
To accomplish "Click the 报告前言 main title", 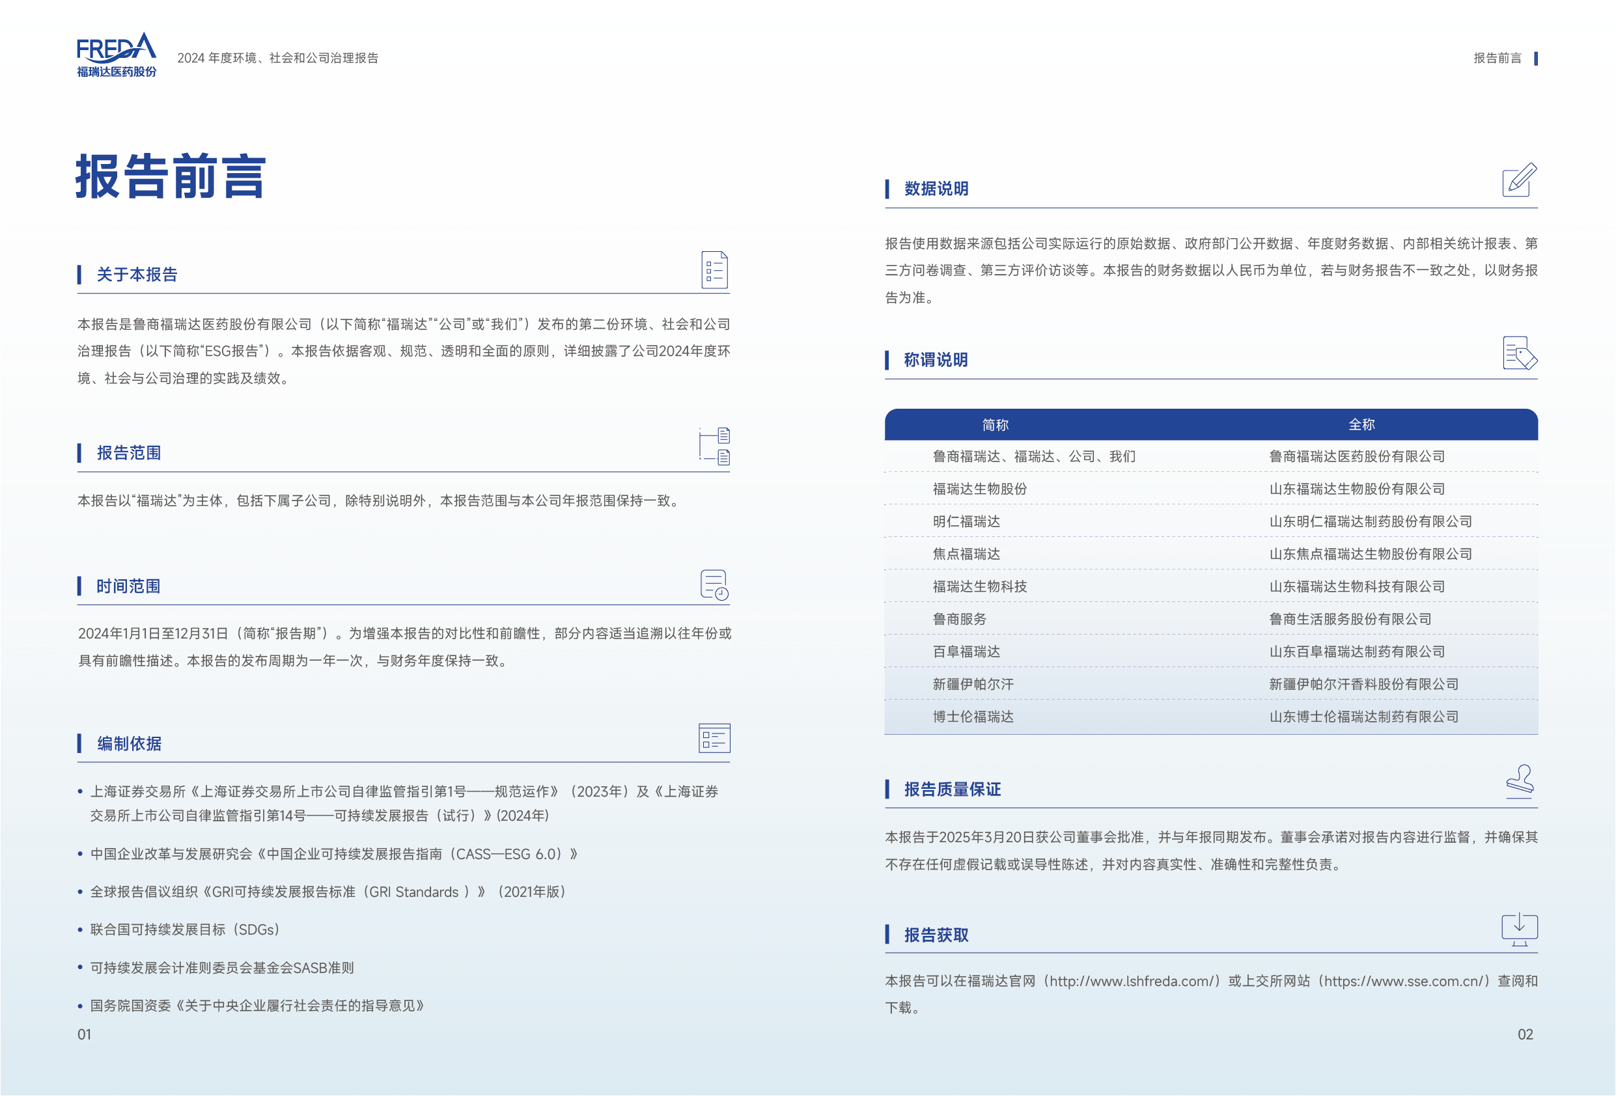I will pyautogui.click(x=171, y=176).
